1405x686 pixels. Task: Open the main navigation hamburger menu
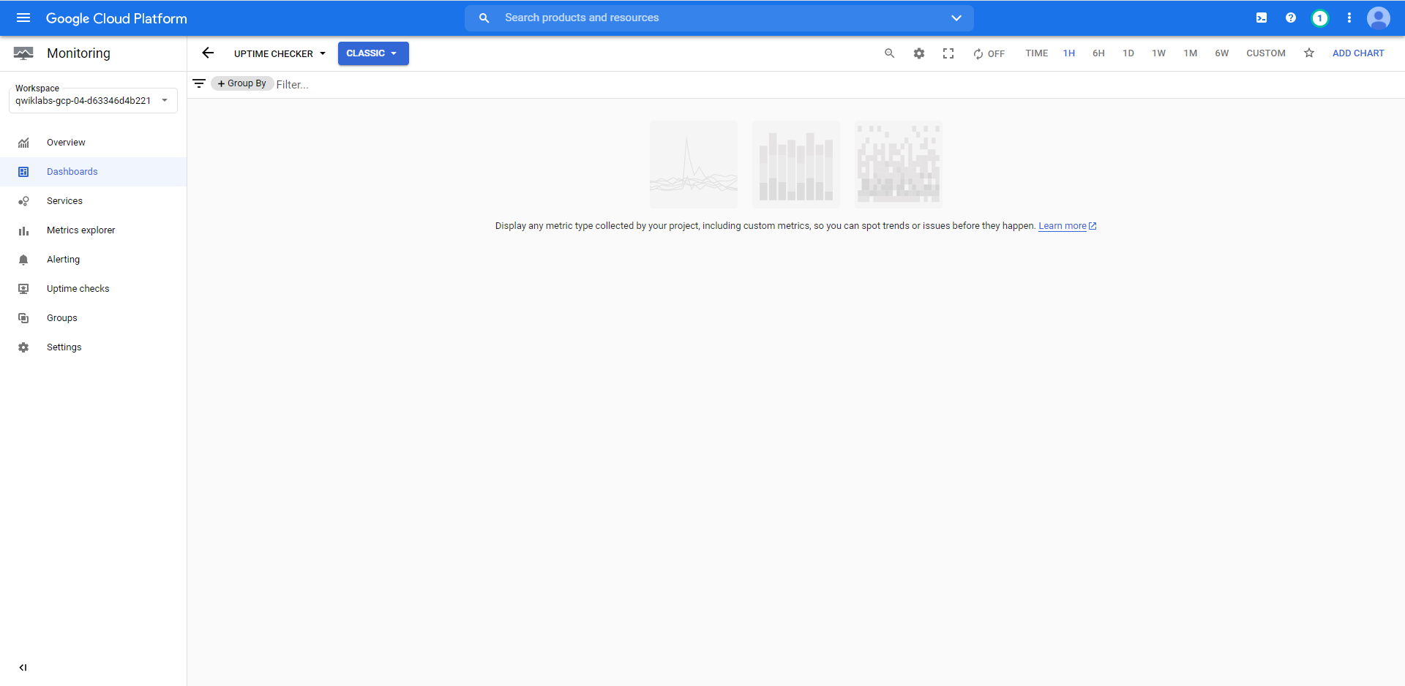(x=23, y=18)
